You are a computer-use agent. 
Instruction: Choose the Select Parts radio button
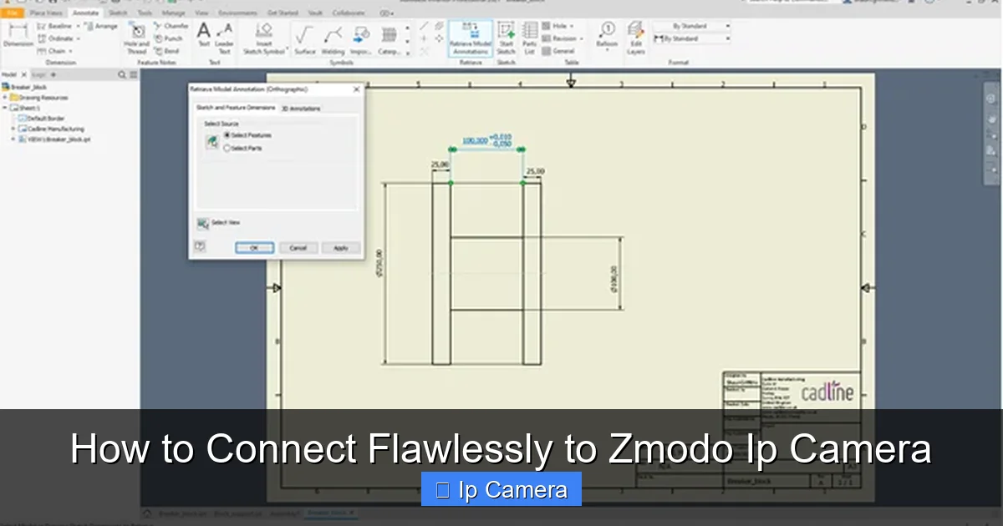(227, 148)
